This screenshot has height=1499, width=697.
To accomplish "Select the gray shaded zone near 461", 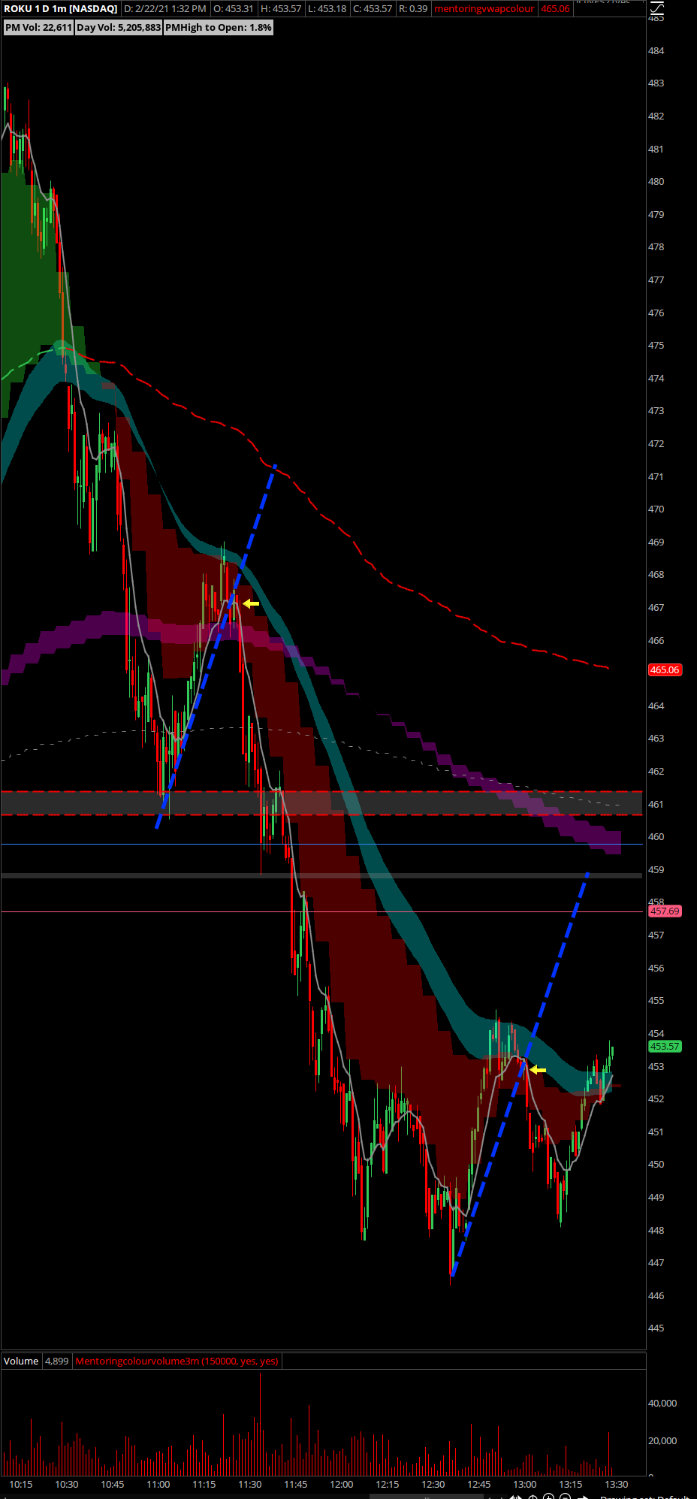I will coord(321,803).
